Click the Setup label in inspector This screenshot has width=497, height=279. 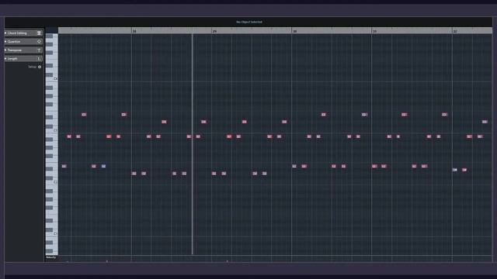pyautogui.click(x=33, y=67)
